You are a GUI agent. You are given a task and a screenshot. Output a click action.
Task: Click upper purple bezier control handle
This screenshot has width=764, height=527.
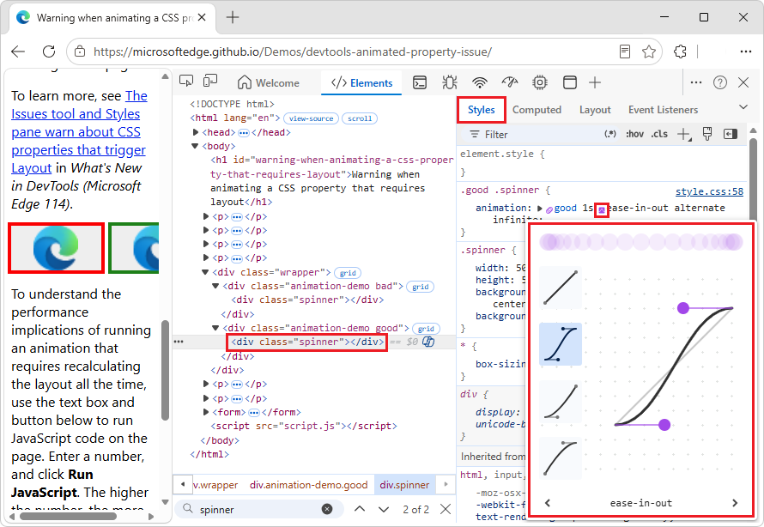point(683,308)
